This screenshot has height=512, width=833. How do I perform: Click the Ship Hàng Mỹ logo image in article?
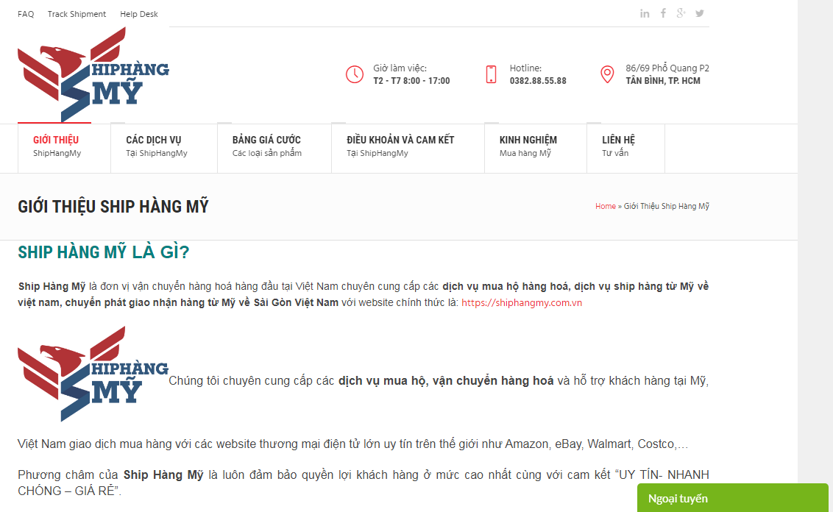[x=93, y=374]
